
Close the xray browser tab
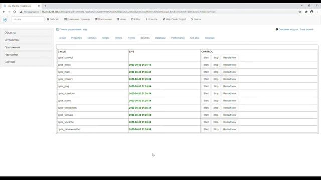pyautogui.click(x=39, y=6)
